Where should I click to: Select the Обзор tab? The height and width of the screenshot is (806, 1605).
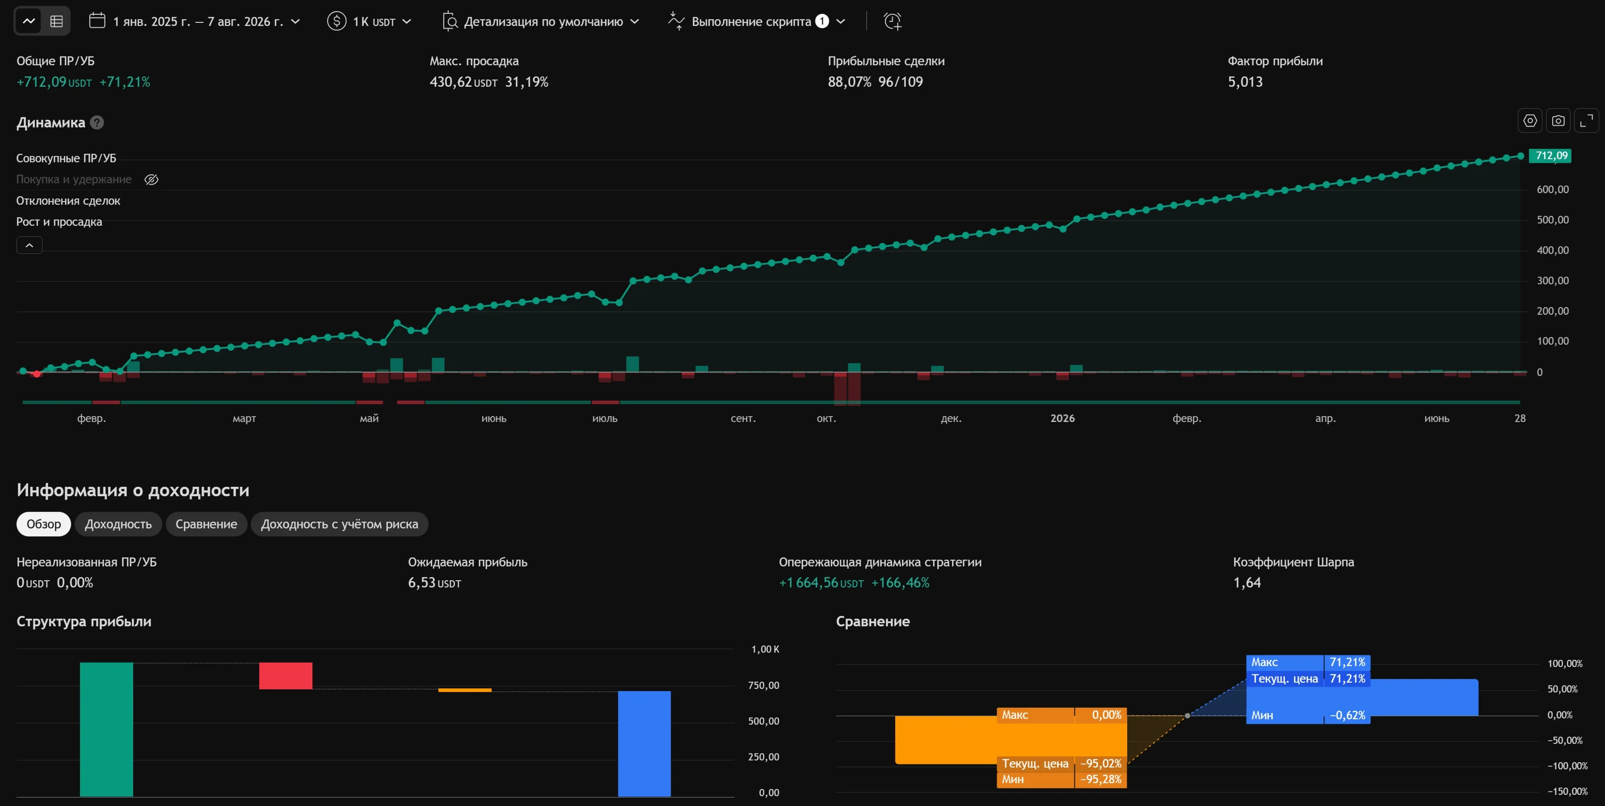[44, 524]
